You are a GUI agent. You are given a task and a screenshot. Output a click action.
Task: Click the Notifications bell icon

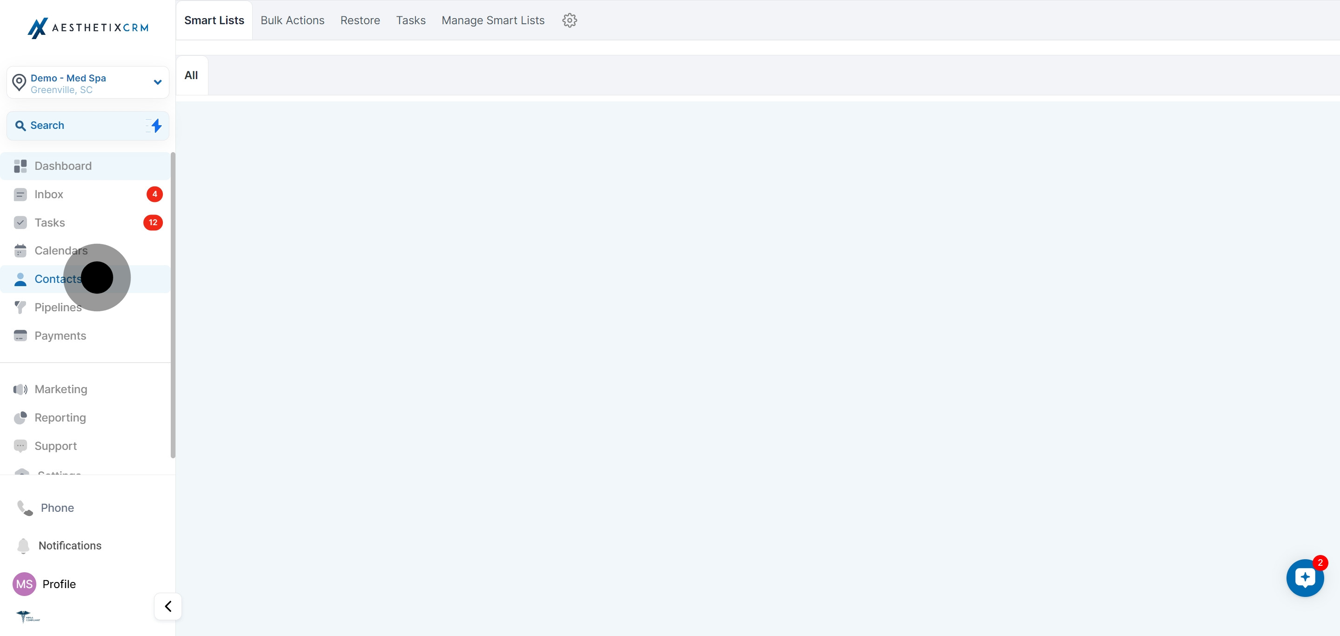pyautogui.click(x=23, y=546)
